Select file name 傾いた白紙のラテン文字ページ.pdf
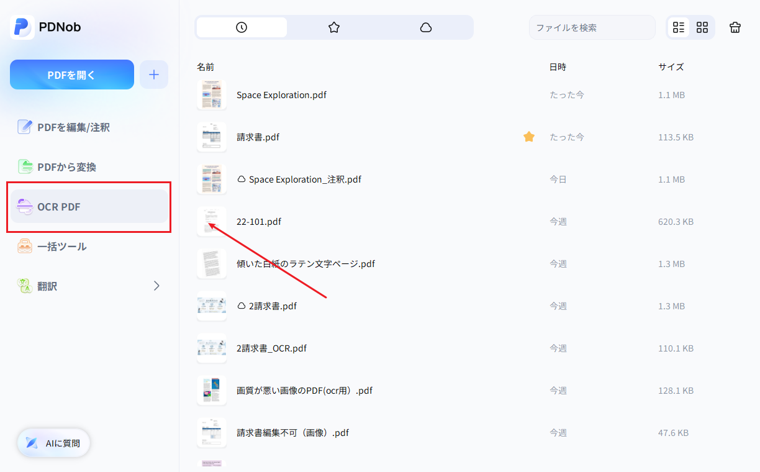Image resolution: width=760 pixels, height=472 pixels. point(305,264)
